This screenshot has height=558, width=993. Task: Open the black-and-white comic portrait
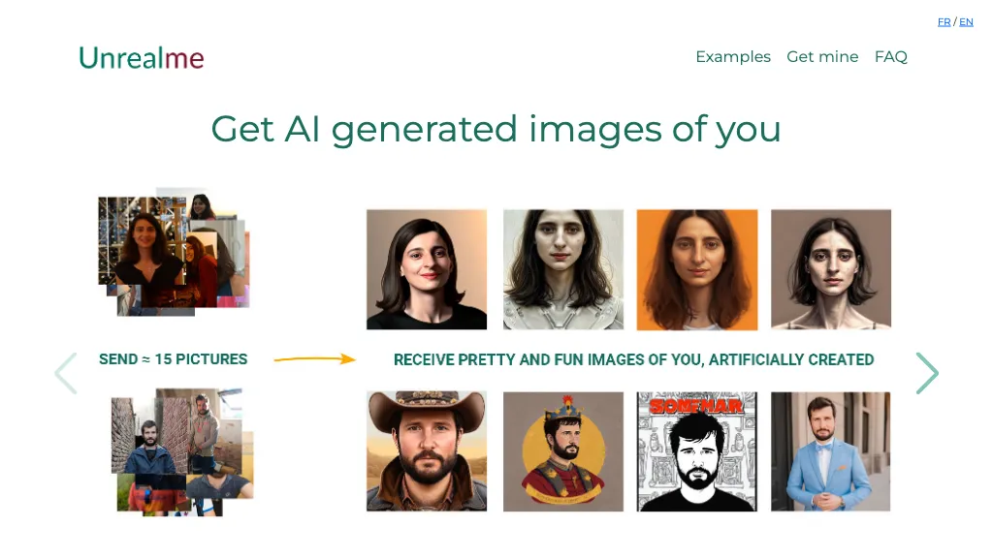tap(696, 451)
